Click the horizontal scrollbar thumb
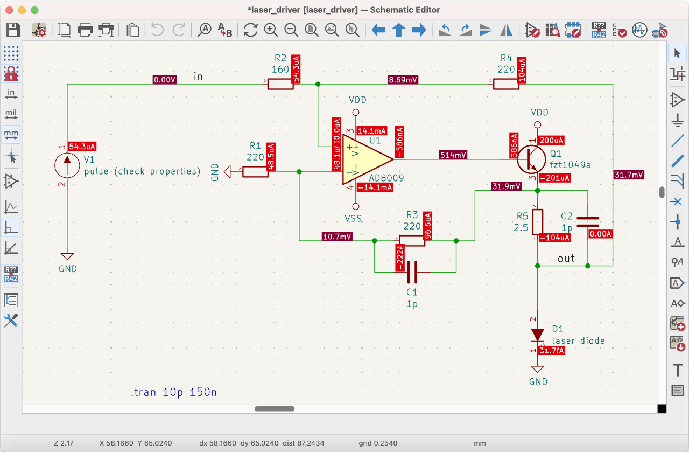 [x=275, y=409]
